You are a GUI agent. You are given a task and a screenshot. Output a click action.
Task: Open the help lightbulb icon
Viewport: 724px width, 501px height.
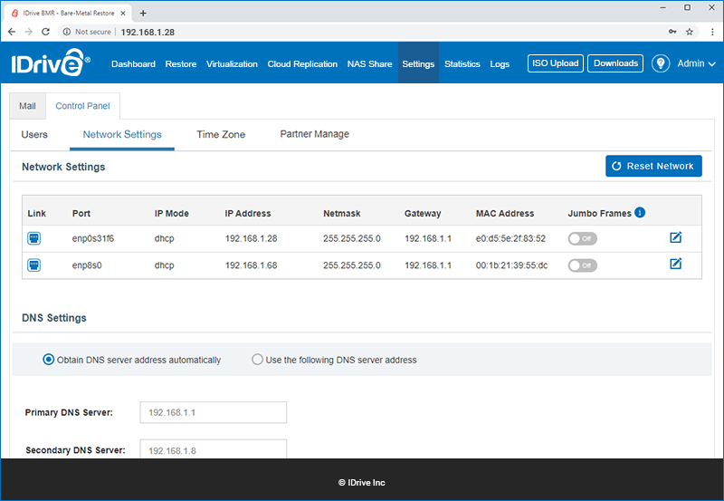[661, 63]
